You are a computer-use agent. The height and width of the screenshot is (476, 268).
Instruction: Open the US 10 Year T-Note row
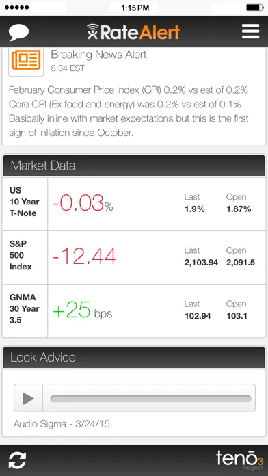pyautogui.click(x=134, y=204)
